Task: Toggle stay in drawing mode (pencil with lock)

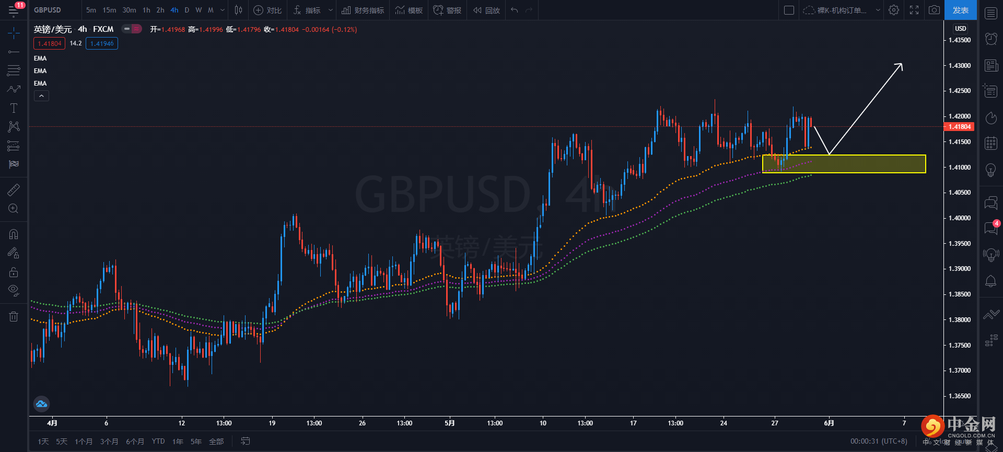Action: [x=14, y=253]
